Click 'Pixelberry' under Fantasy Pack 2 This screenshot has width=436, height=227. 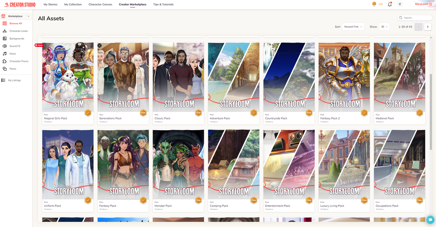point(324,122)
